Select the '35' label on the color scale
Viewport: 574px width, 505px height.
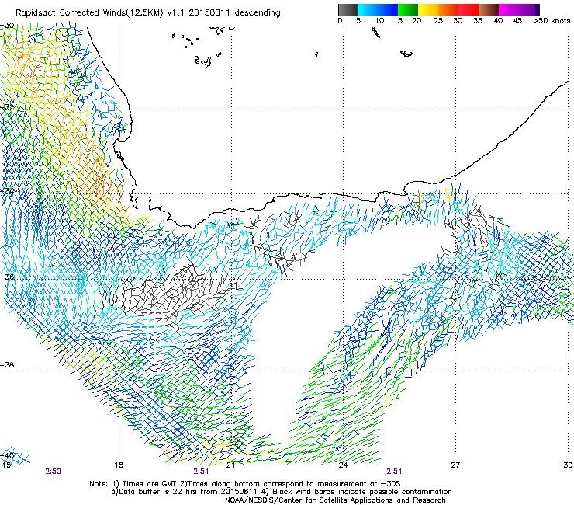coord(478,21)
